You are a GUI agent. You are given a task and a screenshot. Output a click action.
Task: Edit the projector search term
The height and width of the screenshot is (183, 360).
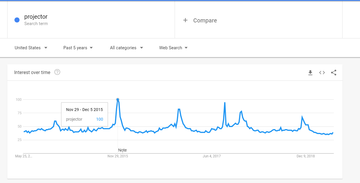click(x=36, y=17)
